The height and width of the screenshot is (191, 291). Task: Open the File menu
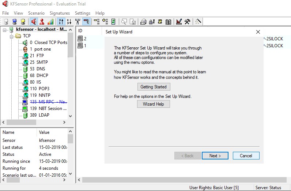point(5,13)
